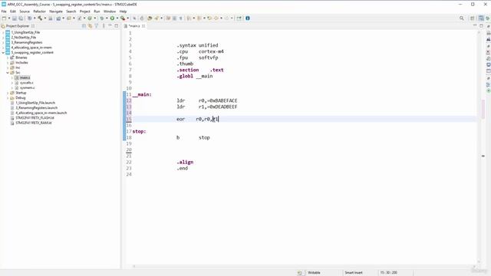Click the Build hammer icon

40,18
